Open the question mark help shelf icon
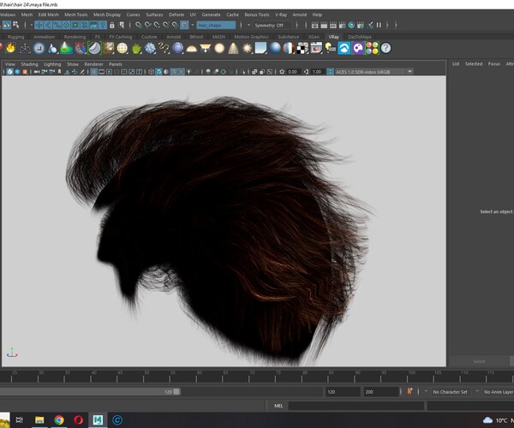The height and width of the screenshot is (428, 514). click(385, 49)
